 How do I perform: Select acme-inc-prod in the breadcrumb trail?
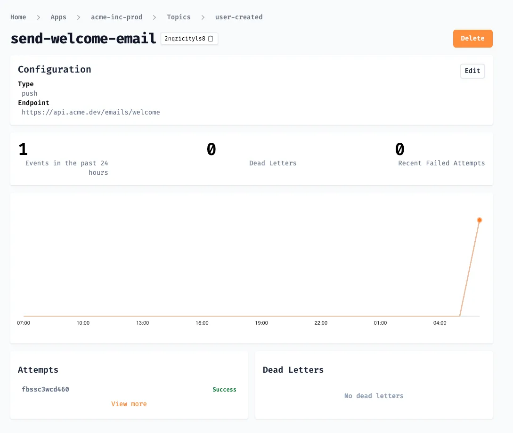click(x=116, y=17)
